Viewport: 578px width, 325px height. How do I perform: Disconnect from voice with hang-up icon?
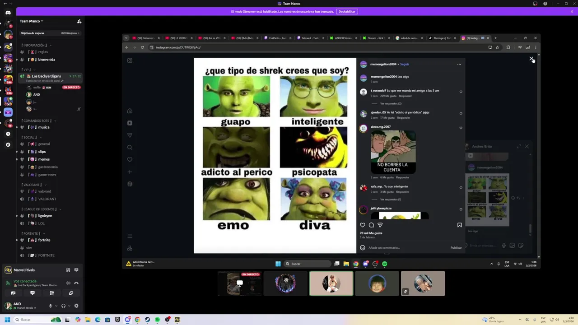click(76, 283)
